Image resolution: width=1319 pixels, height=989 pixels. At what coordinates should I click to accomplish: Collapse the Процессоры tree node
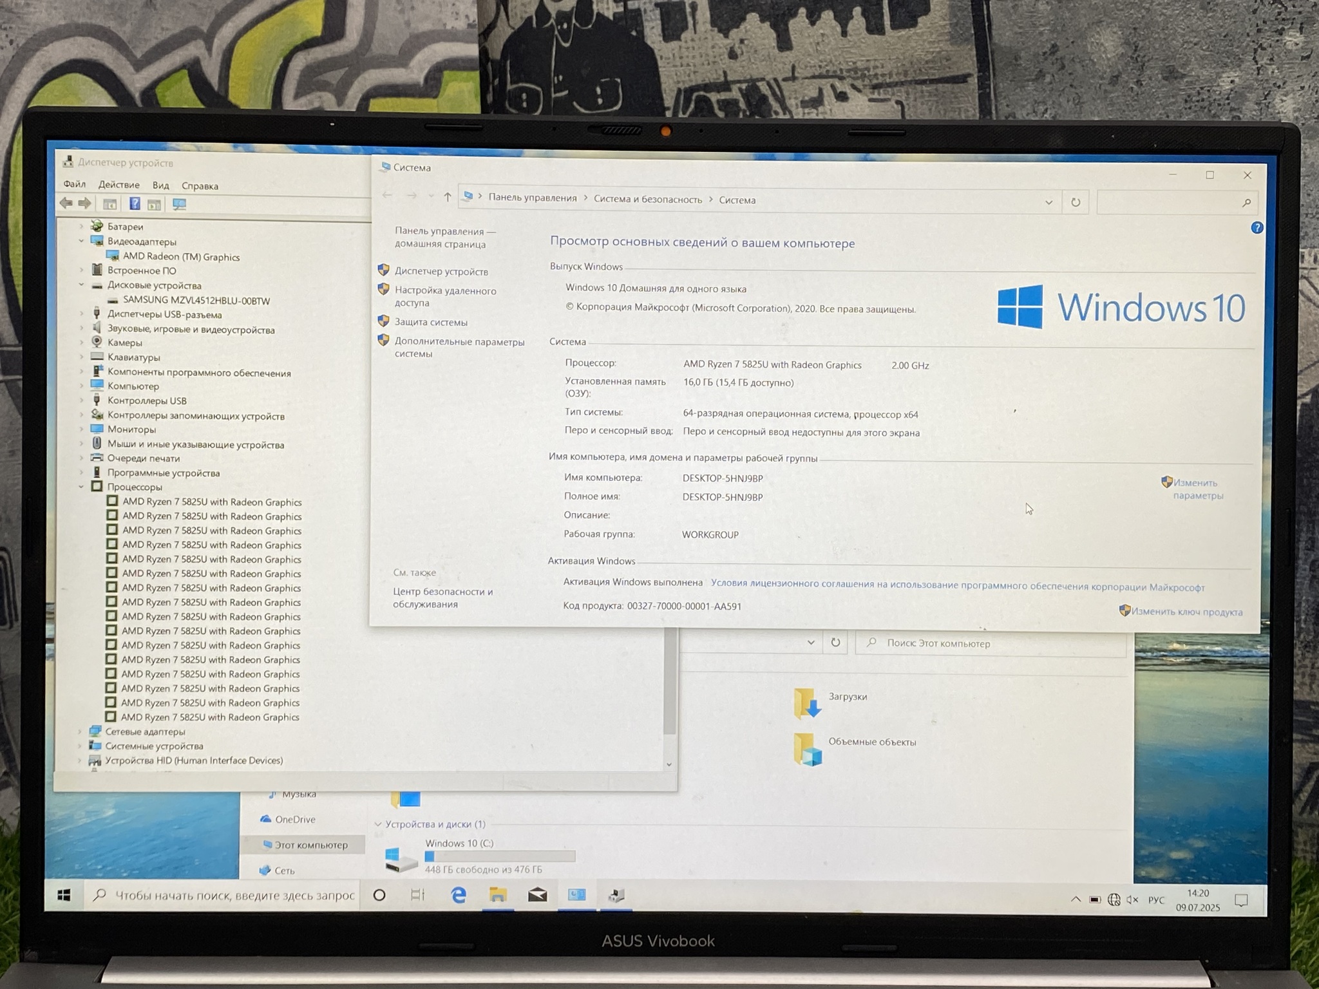(81, 487)
